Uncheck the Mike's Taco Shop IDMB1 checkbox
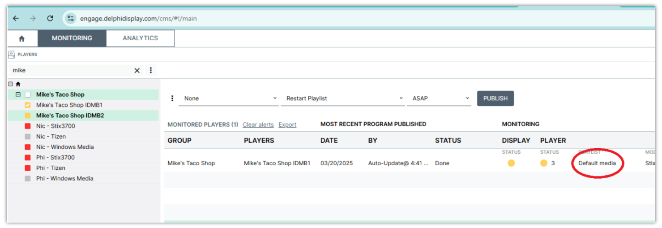This screenshot has height=228, width=662. pyautogui.click(x=28, y=105)
